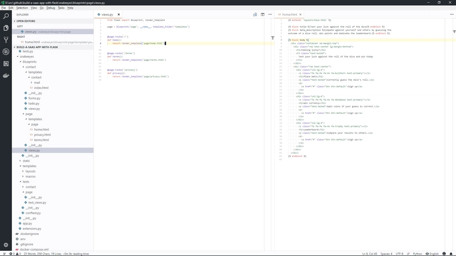Select home.html in Open Editors list
The image size is (456, 256).
pos(53,42)
